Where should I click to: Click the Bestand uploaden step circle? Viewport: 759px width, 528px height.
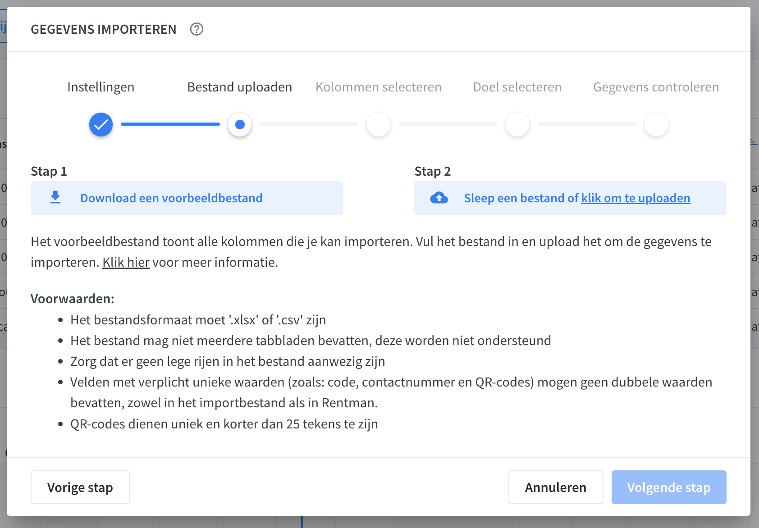click(240, 124)
